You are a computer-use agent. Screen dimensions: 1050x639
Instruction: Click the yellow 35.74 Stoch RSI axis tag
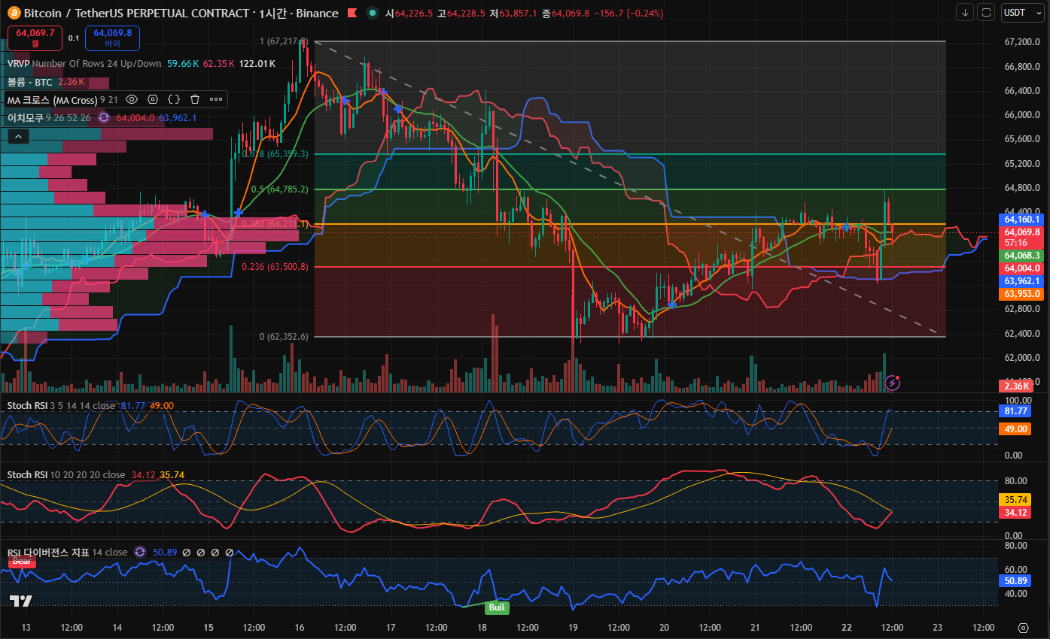point(1015,499)
